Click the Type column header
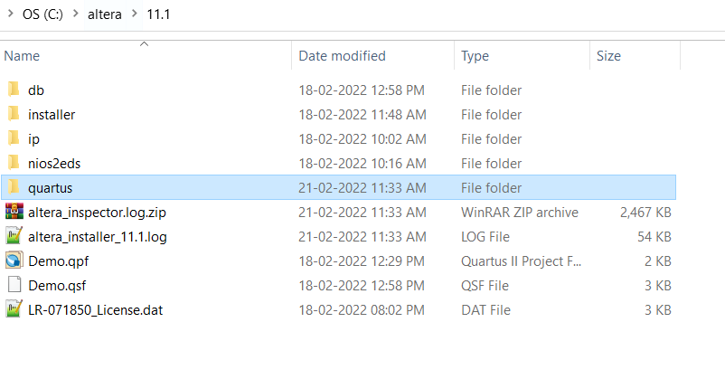The width and height of the screenshot is (725, 379). pos(475,56)
